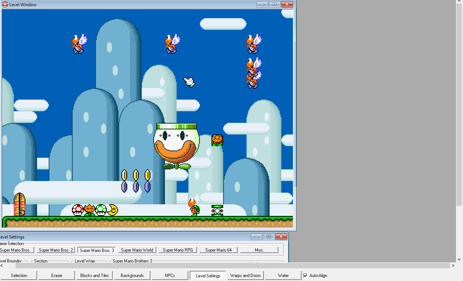Toggle the Level Settings panel button
The image size is (463, 281).
coord(208,276)
